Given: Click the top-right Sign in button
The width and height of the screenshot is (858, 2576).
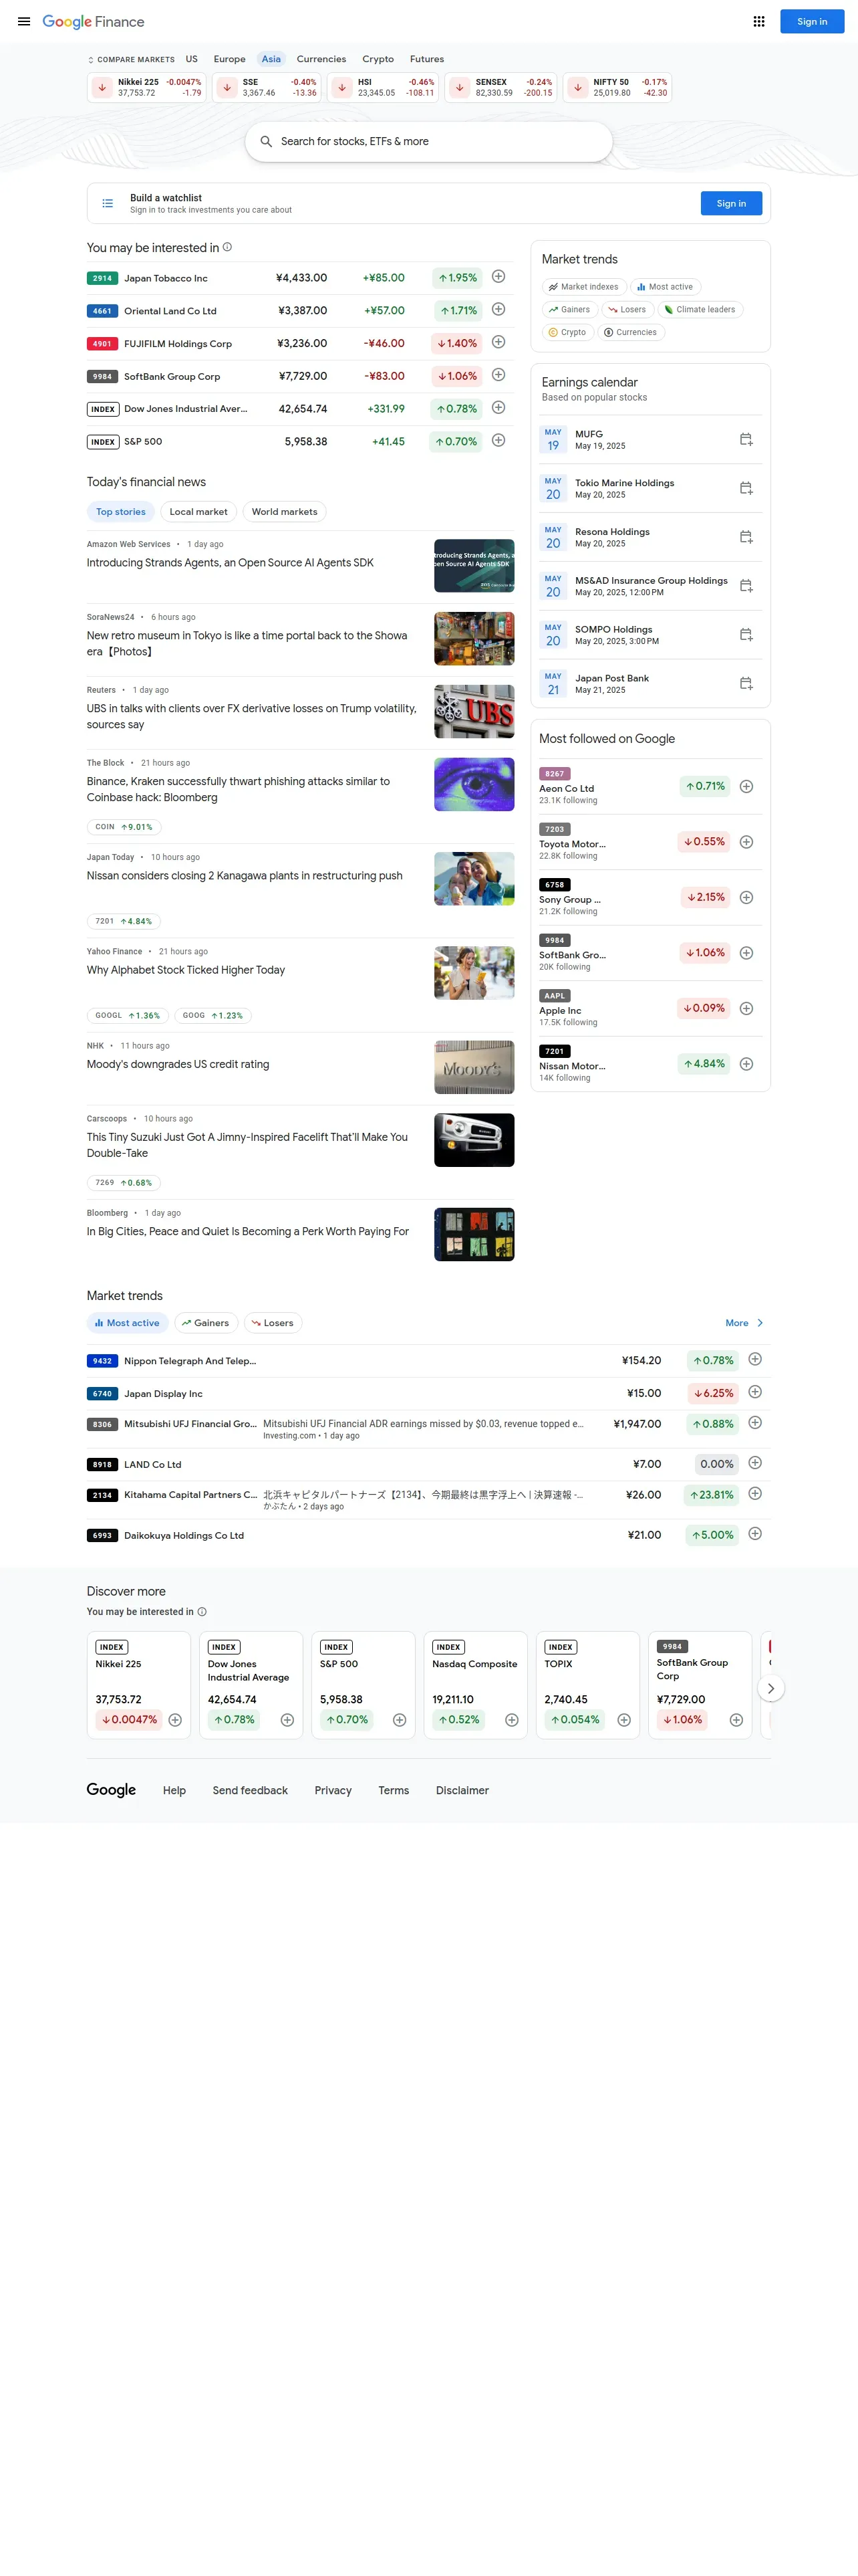Looking at the screenshot, I should (x=812, y=22).
